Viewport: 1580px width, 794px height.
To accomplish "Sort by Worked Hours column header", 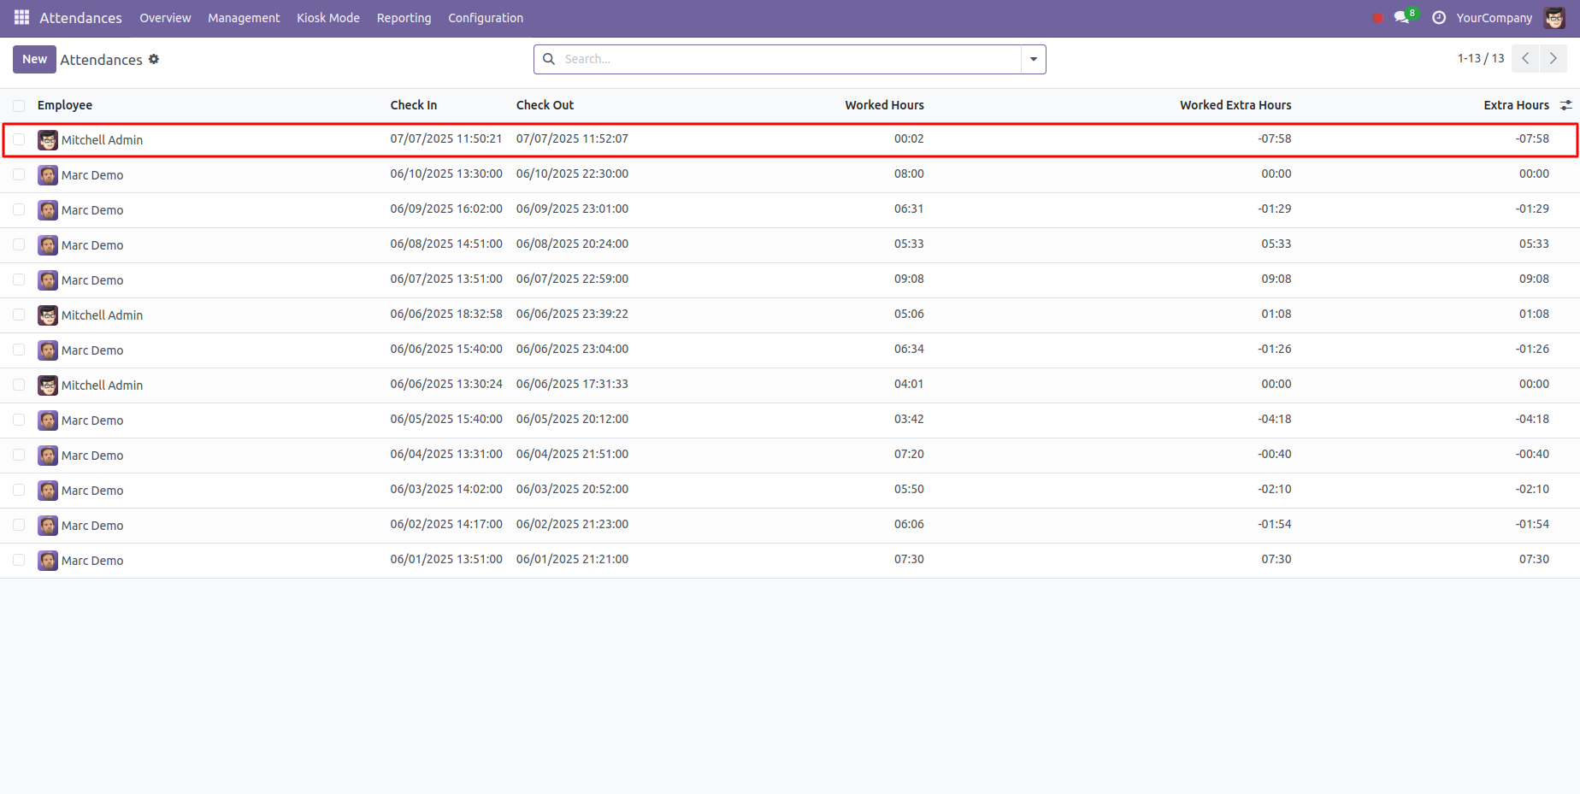I will click(x=884, y=105).
